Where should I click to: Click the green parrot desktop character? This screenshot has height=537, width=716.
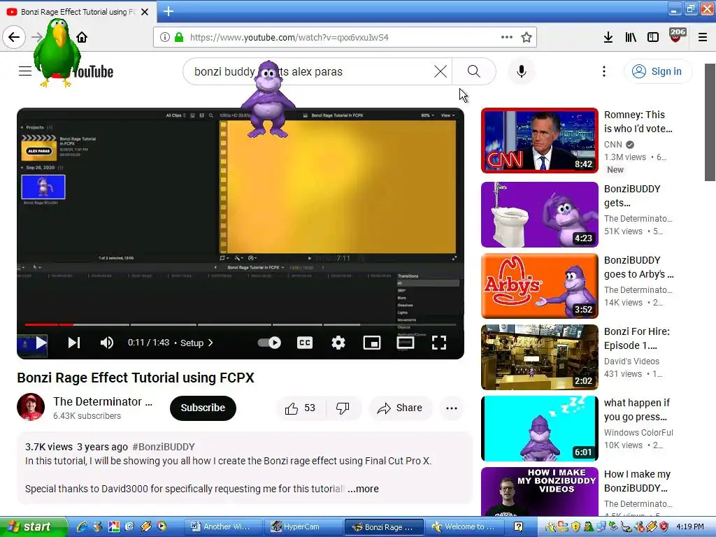point(57,52)
